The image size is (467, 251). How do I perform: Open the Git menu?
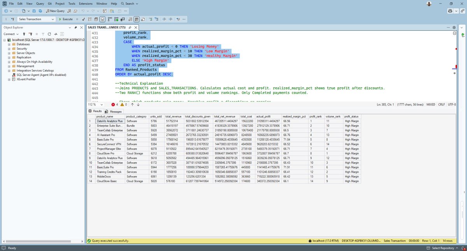[50, 4]
